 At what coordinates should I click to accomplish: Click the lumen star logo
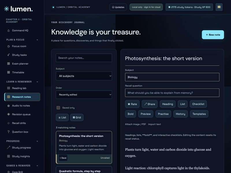coord(6,9)
